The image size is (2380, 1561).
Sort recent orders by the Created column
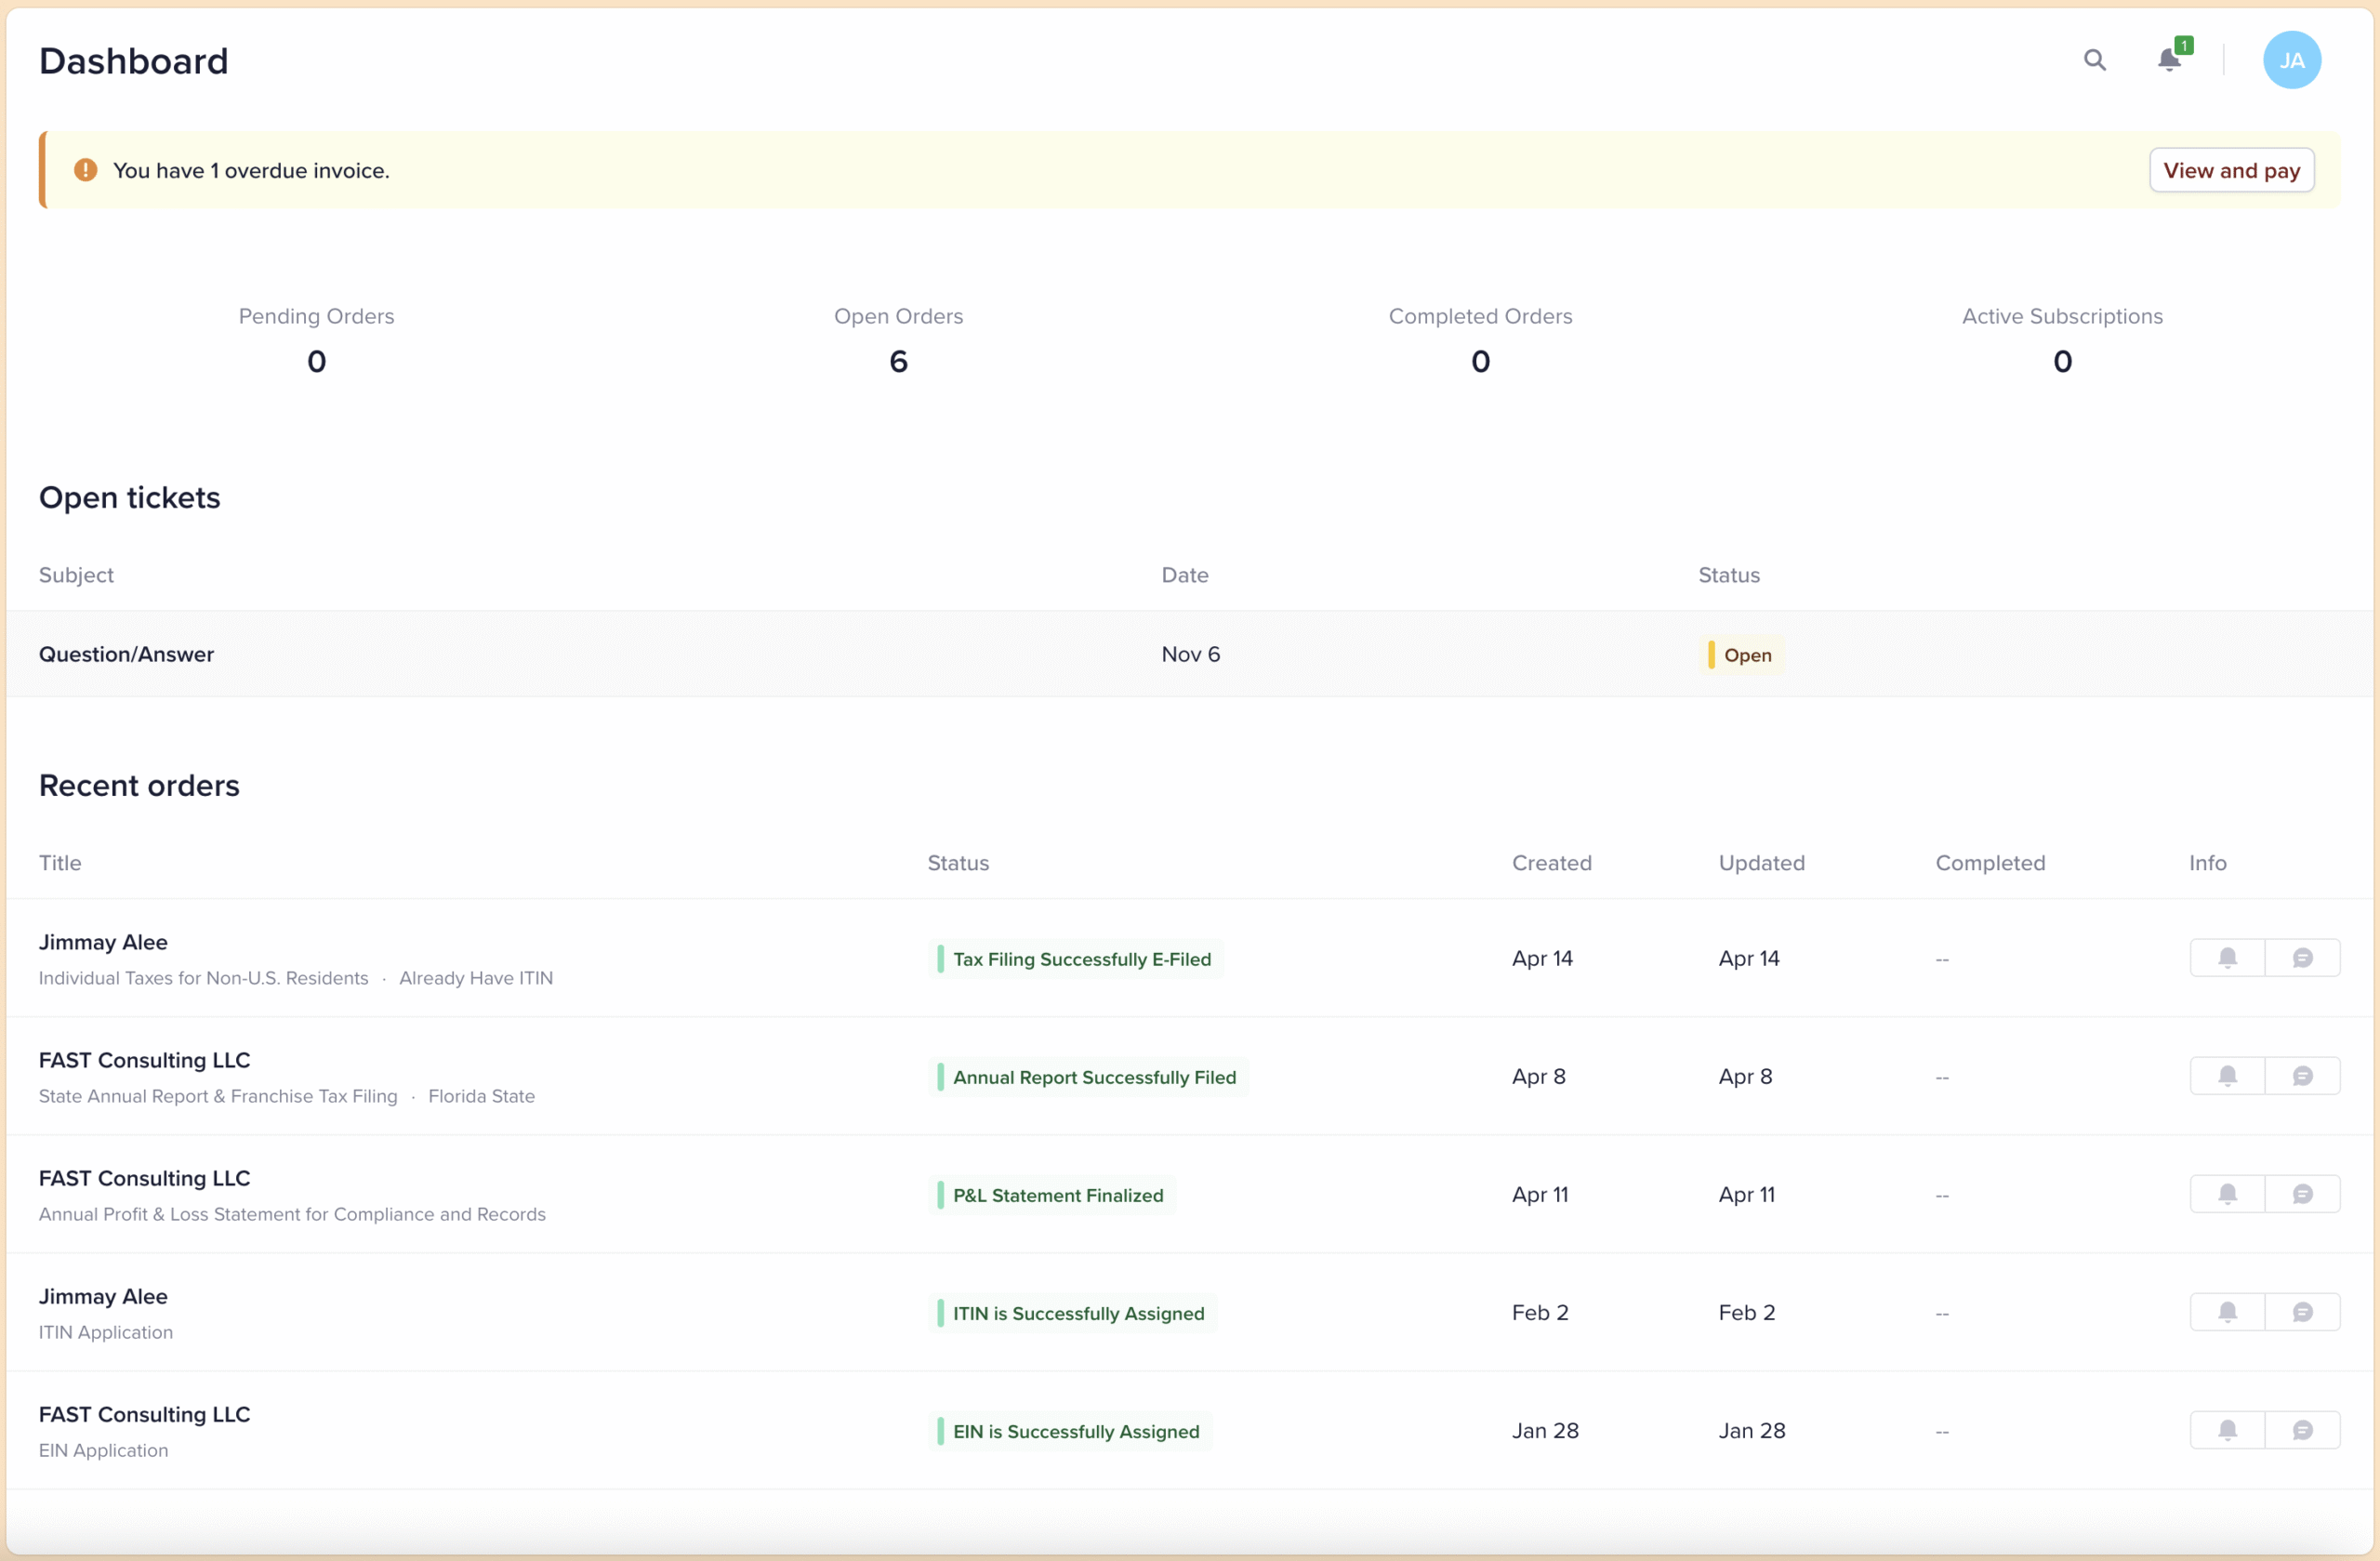coord(1552,862)
